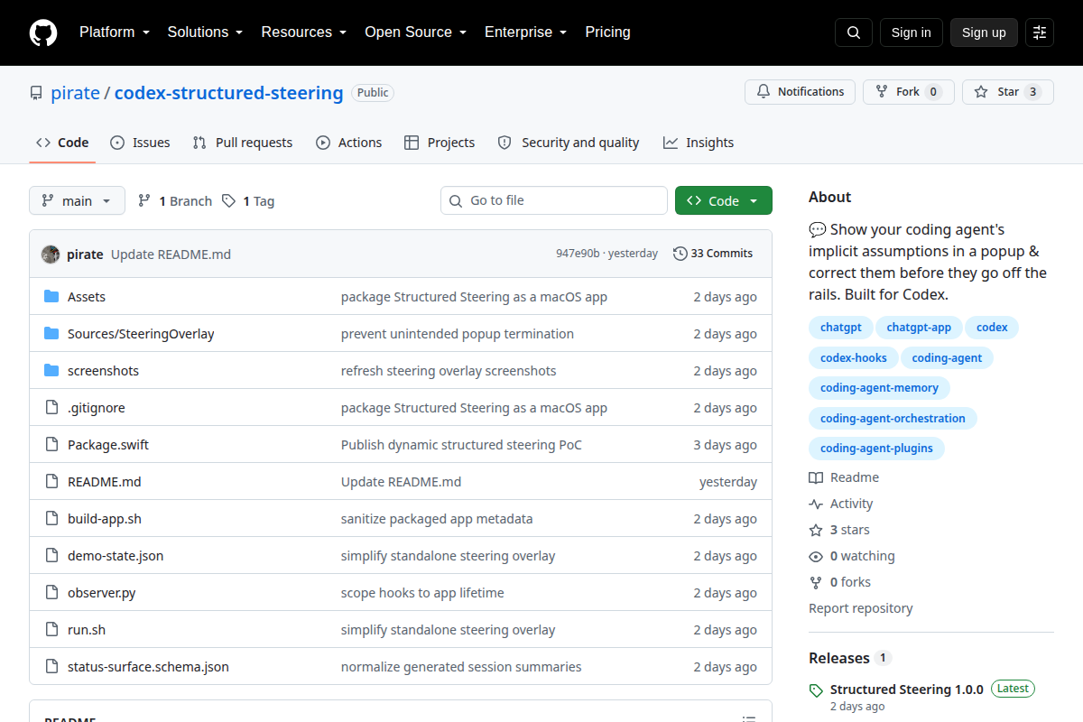The width and height of the screenshot is (1083, 722).
Task: Click the file icon beside build-app.sh
Action: coord(51,519)
